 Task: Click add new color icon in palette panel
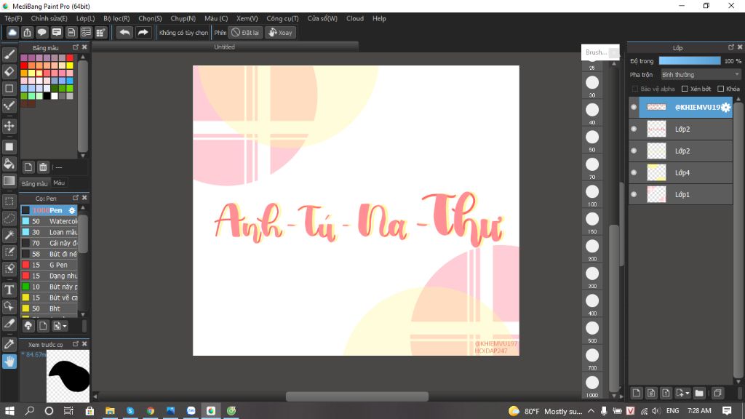pyautogui.click(x=28, y=167)
